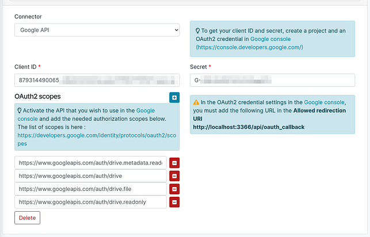Click the drive.readonly scope text field
The height and width of the screenshot is (237, 370).
90,202
